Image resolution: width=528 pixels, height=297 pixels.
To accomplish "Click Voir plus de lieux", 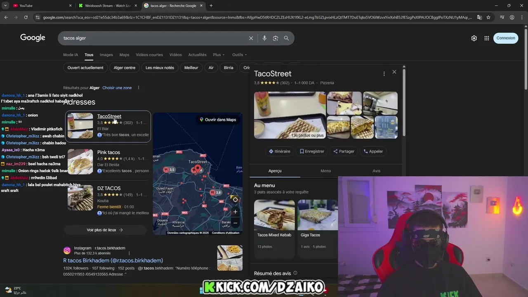I will [105, 230].
